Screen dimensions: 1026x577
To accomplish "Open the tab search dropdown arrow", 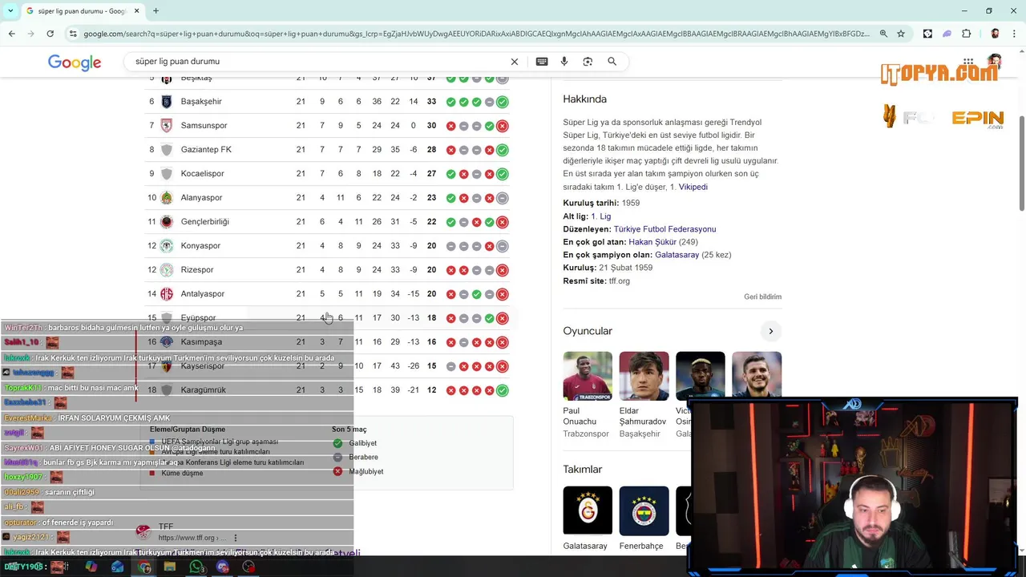I will point(10,11).
